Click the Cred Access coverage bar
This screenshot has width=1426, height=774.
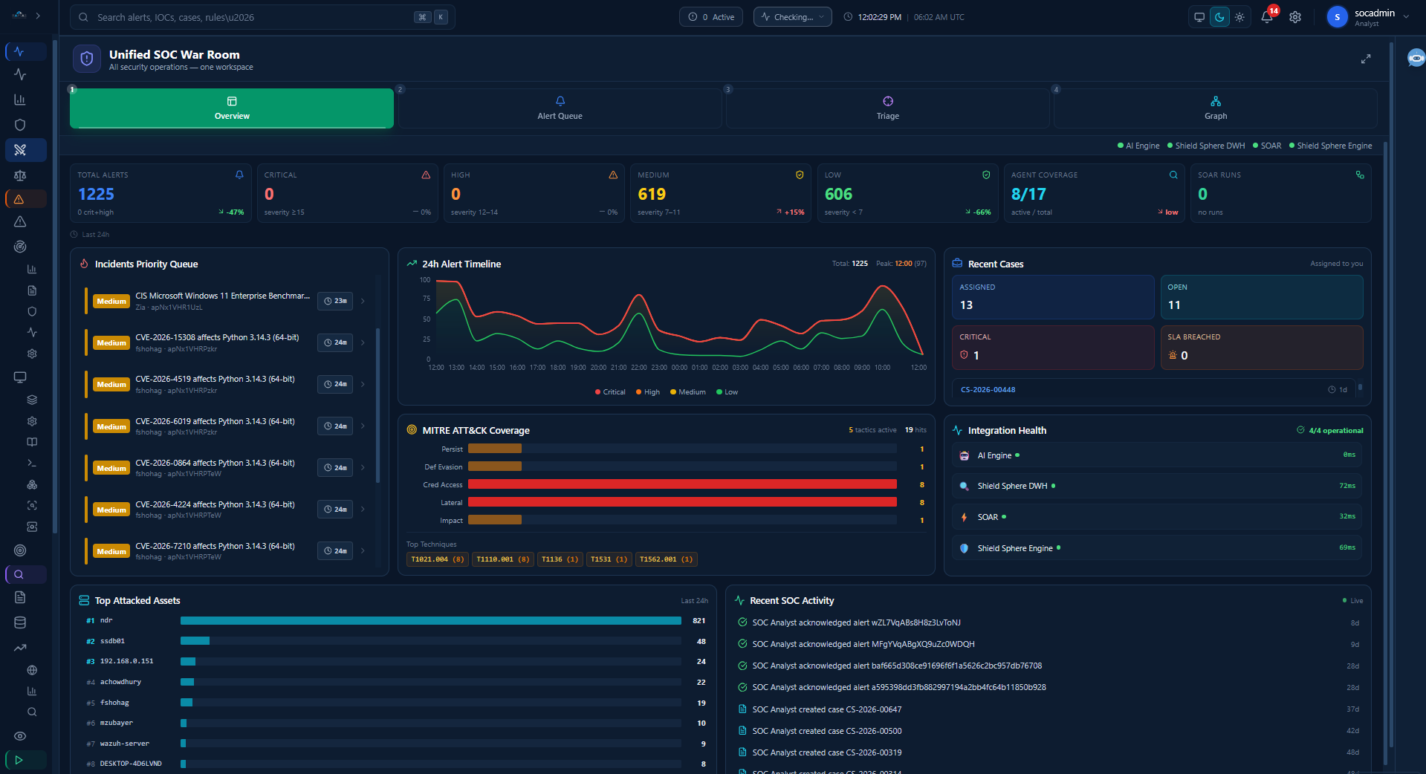(x=682, y=484)
